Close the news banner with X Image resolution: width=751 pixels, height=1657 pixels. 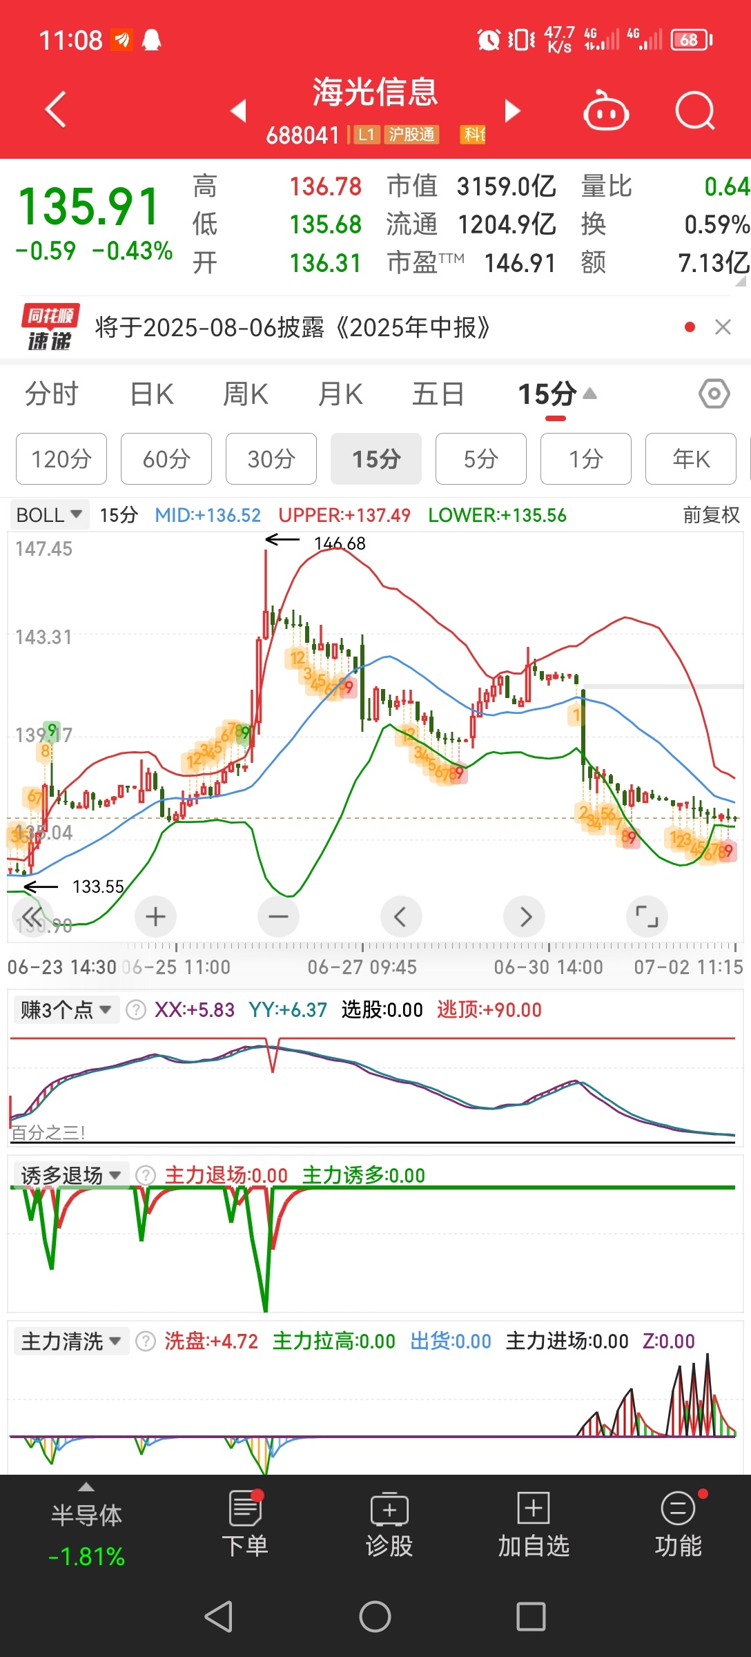[x=723, y=327]
